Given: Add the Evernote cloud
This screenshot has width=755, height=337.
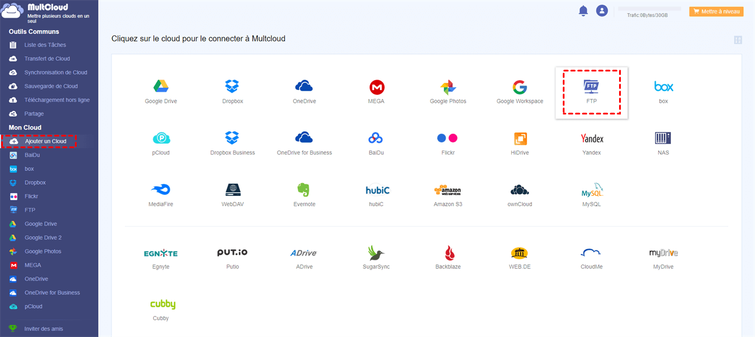Looking at the screenshot, I should coord(303,190).
